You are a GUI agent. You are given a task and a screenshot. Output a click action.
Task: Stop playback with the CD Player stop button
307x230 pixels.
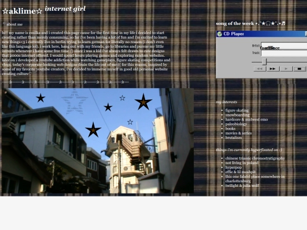pos(300,69)
